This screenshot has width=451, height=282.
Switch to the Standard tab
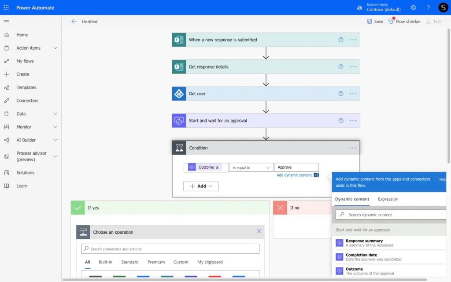tap(130, 262)
